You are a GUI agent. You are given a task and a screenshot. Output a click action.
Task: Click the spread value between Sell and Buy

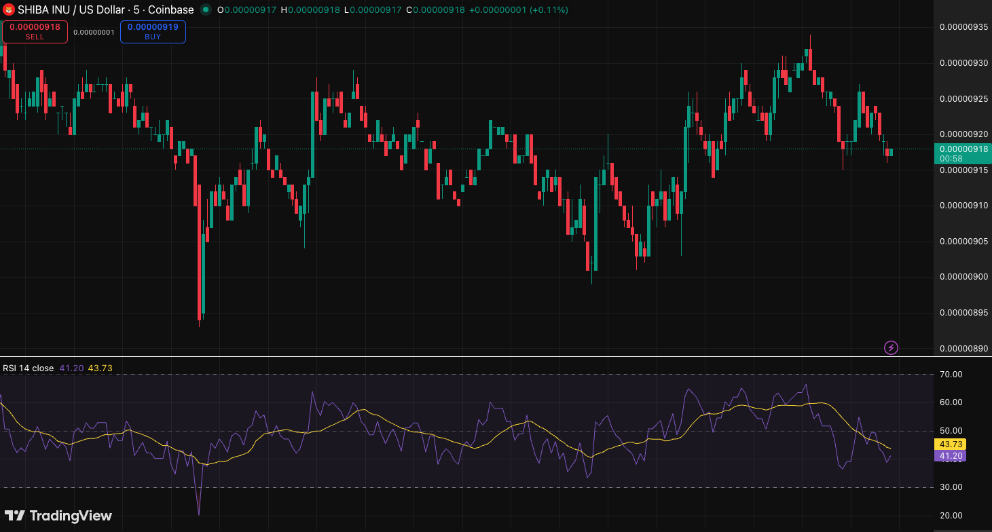94,32
